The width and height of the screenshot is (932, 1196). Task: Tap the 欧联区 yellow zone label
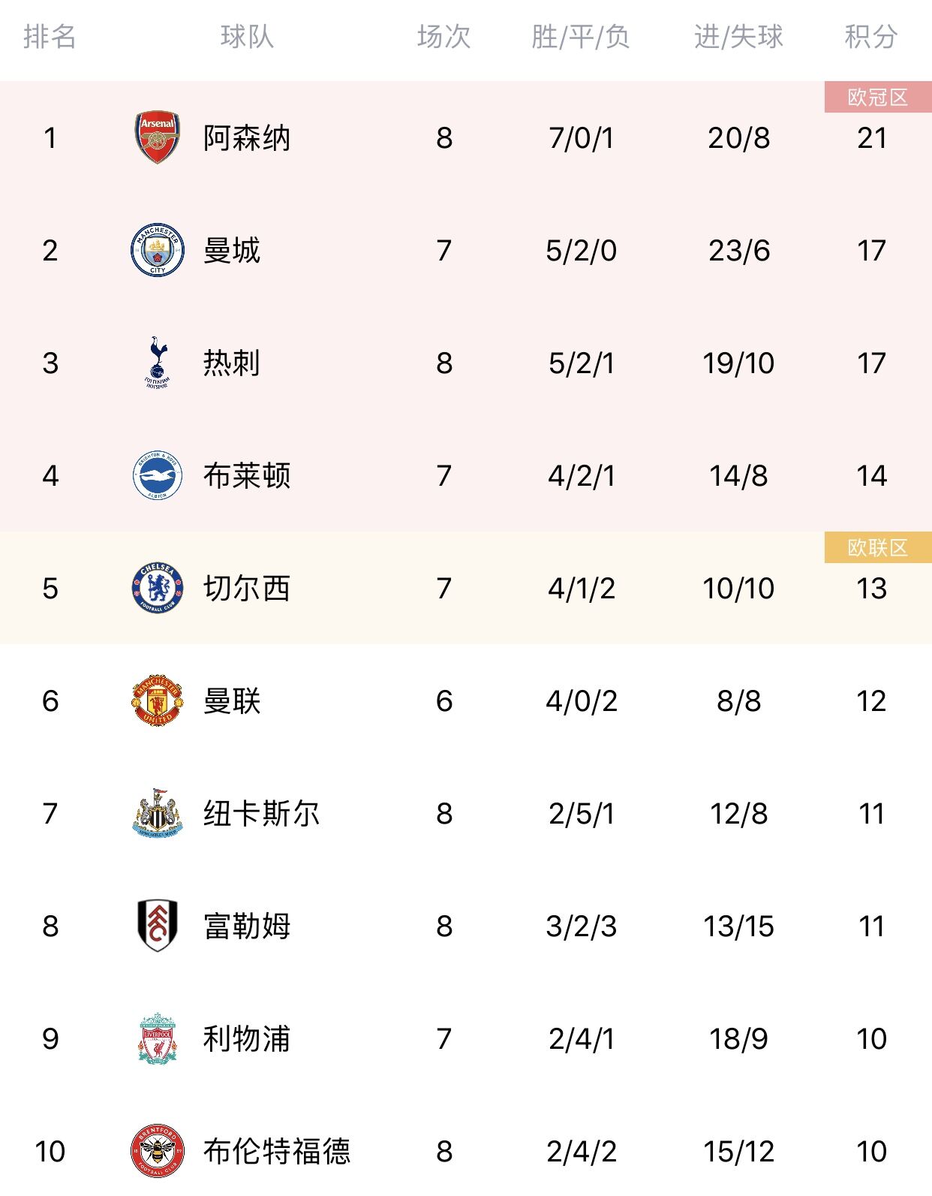pos(878,547)
